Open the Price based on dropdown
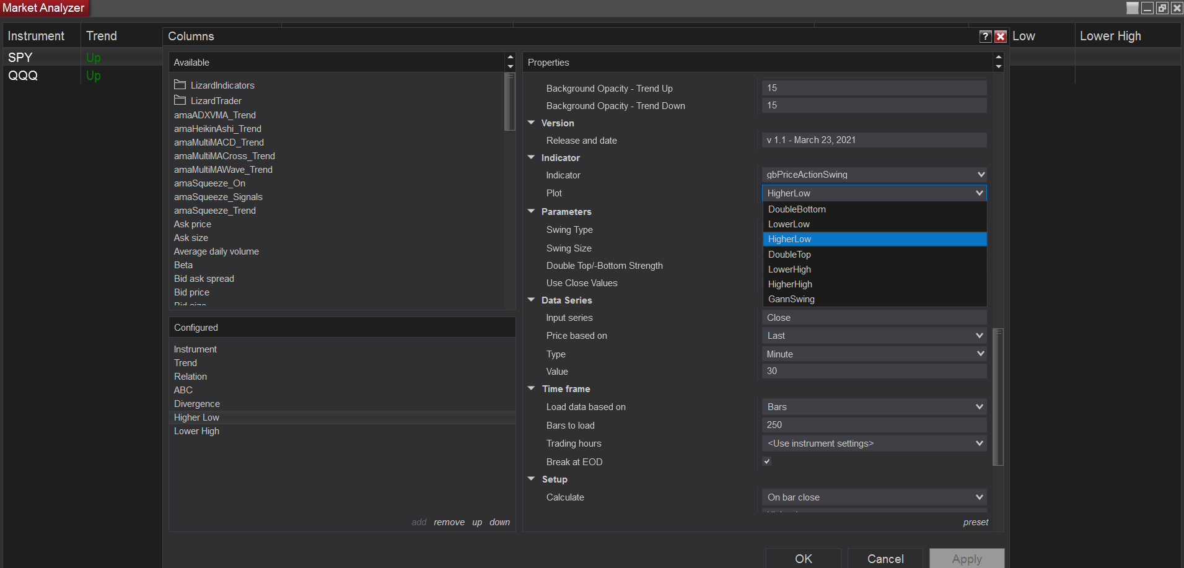1184x568 pixels. coord(874,336)
